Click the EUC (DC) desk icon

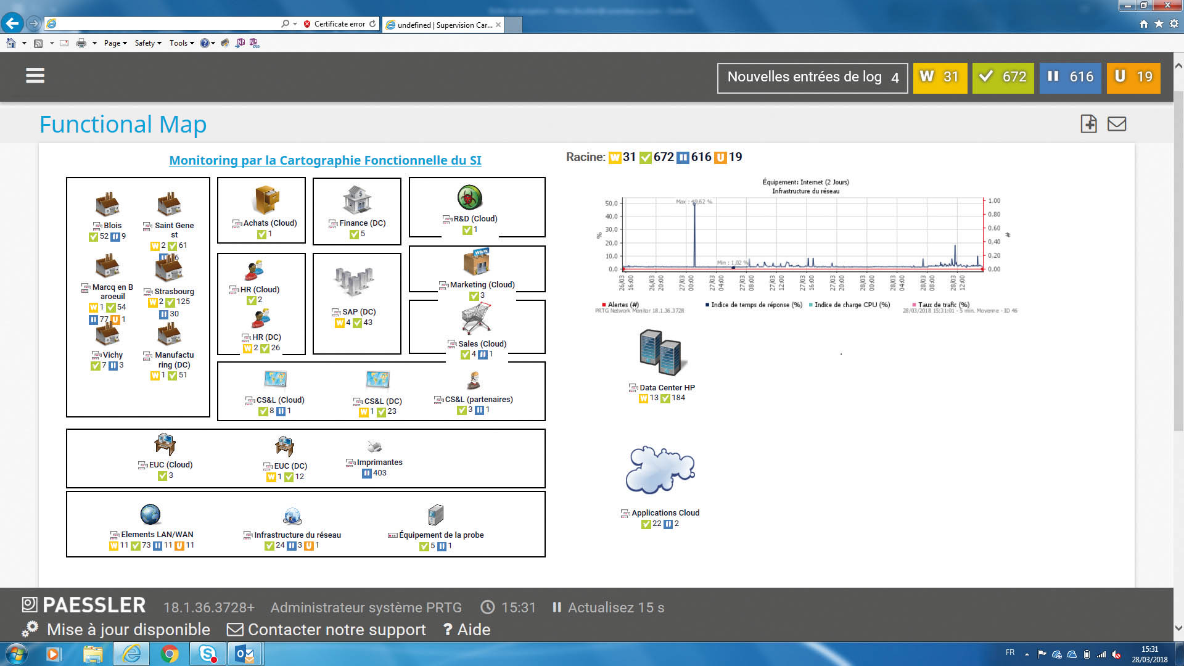284,446
